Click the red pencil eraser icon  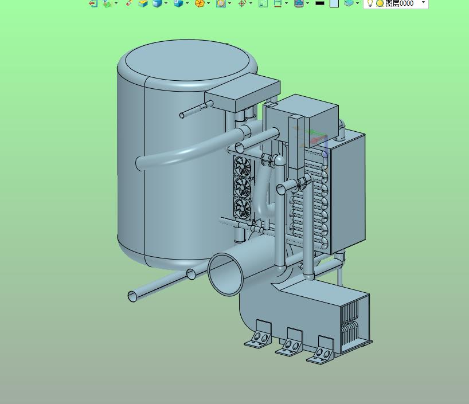point(129,3)
